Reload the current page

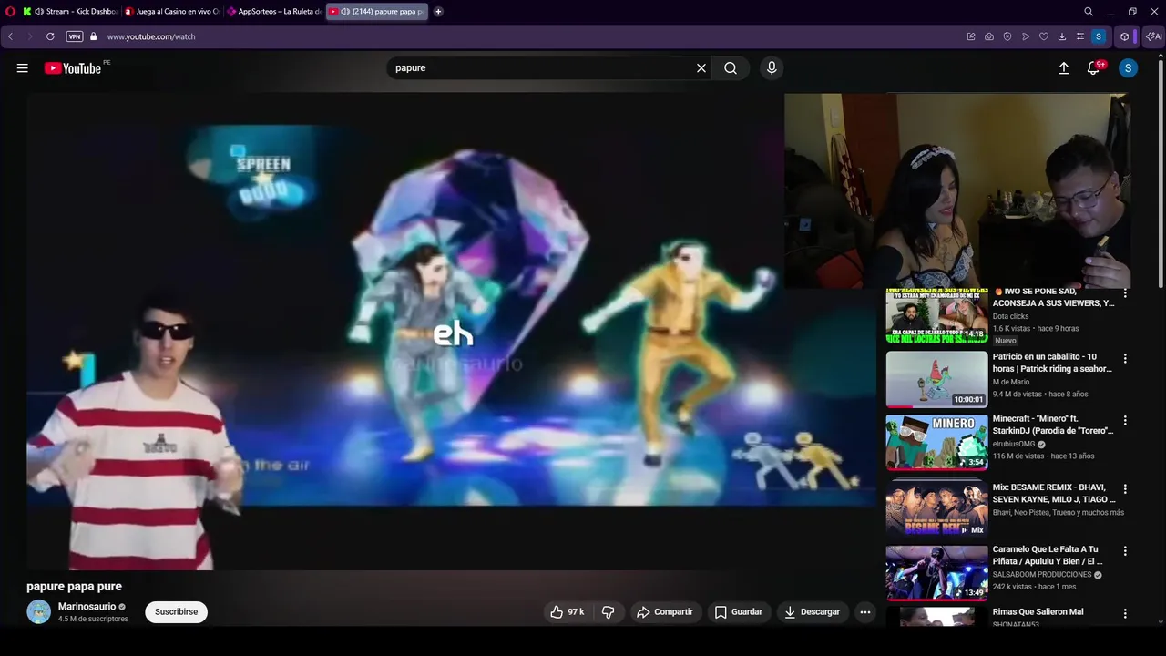point(50,36)
